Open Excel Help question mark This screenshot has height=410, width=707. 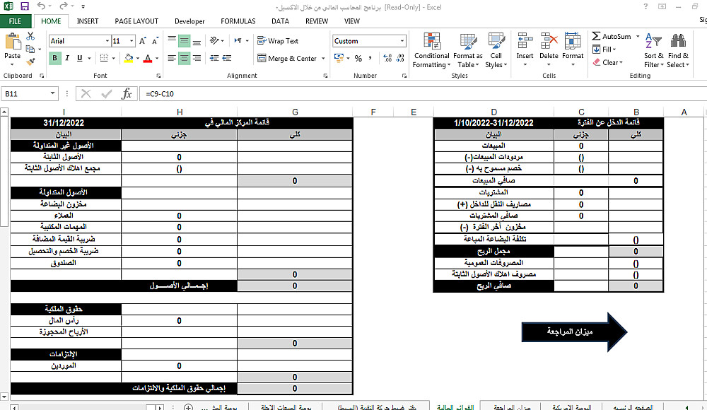[x=645, y=7]
